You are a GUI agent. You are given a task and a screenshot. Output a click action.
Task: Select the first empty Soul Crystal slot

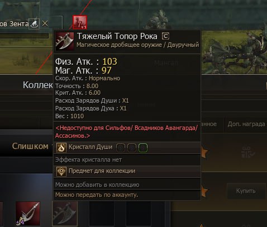pos(121,148)
